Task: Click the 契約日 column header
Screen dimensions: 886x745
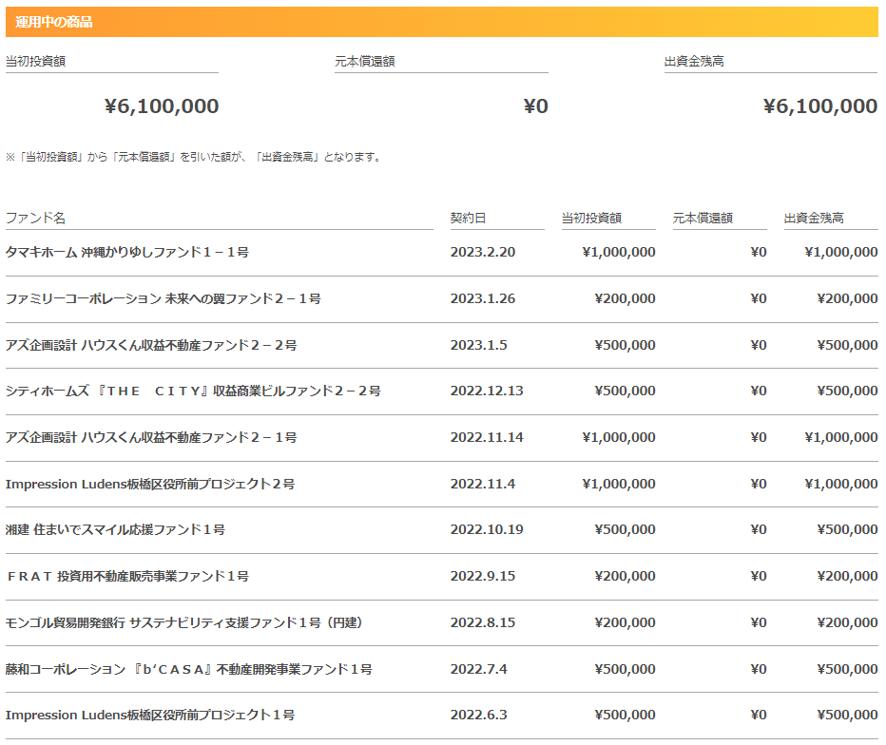Action: [468, 218]
